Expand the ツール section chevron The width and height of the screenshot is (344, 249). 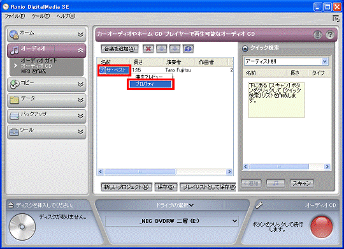[80, 132]
